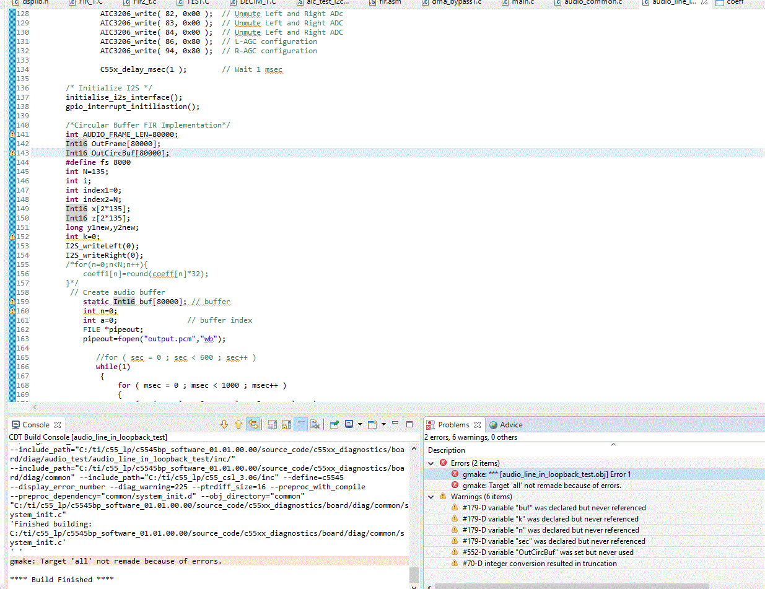Jump to previous error using up arrow icon
Viewport: 765px width, 589px height.
tap(238, 424)
